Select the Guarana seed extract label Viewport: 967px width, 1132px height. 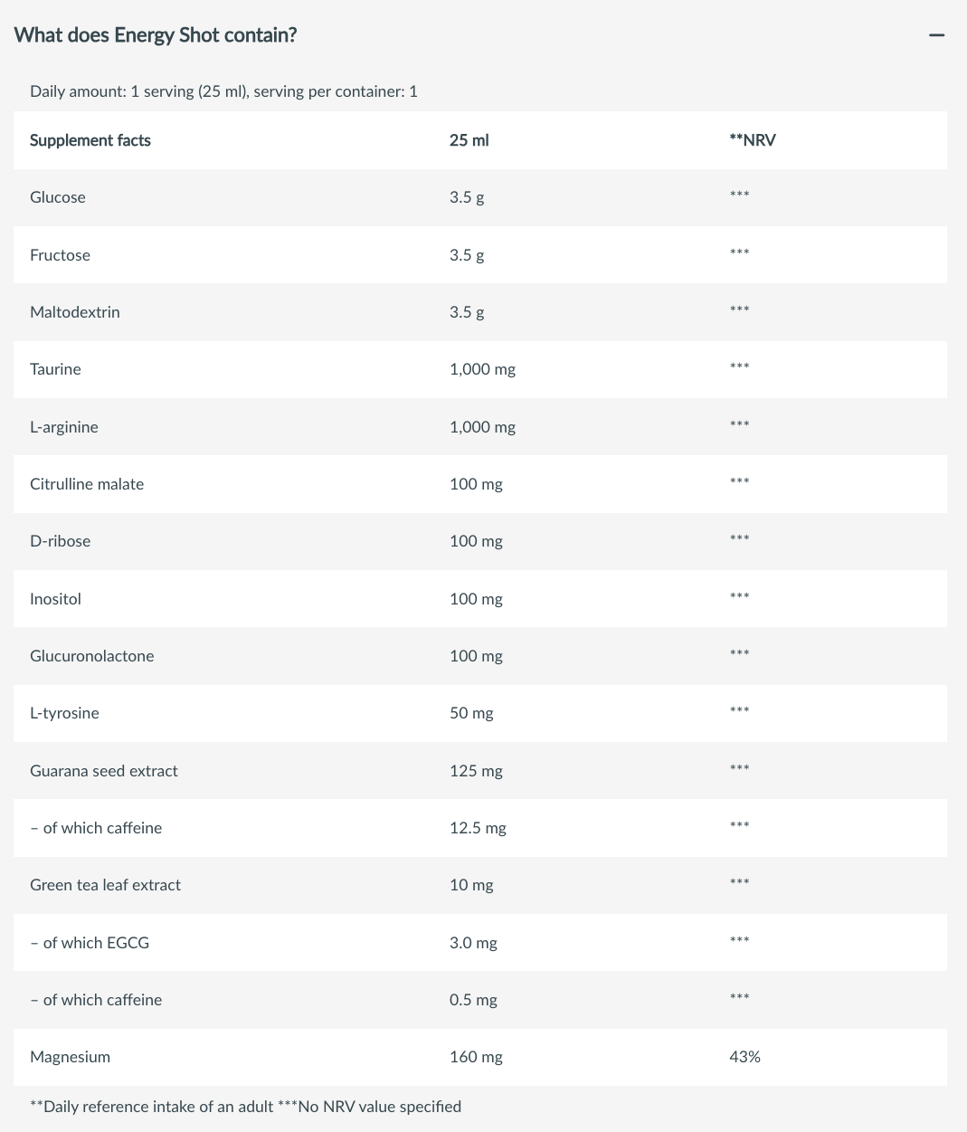[104, 771]
